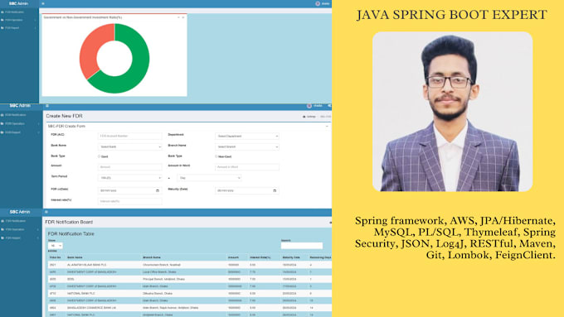This screenshot has width=564, height=317.
Task: Click the FDR date input field
Action: 130,190
